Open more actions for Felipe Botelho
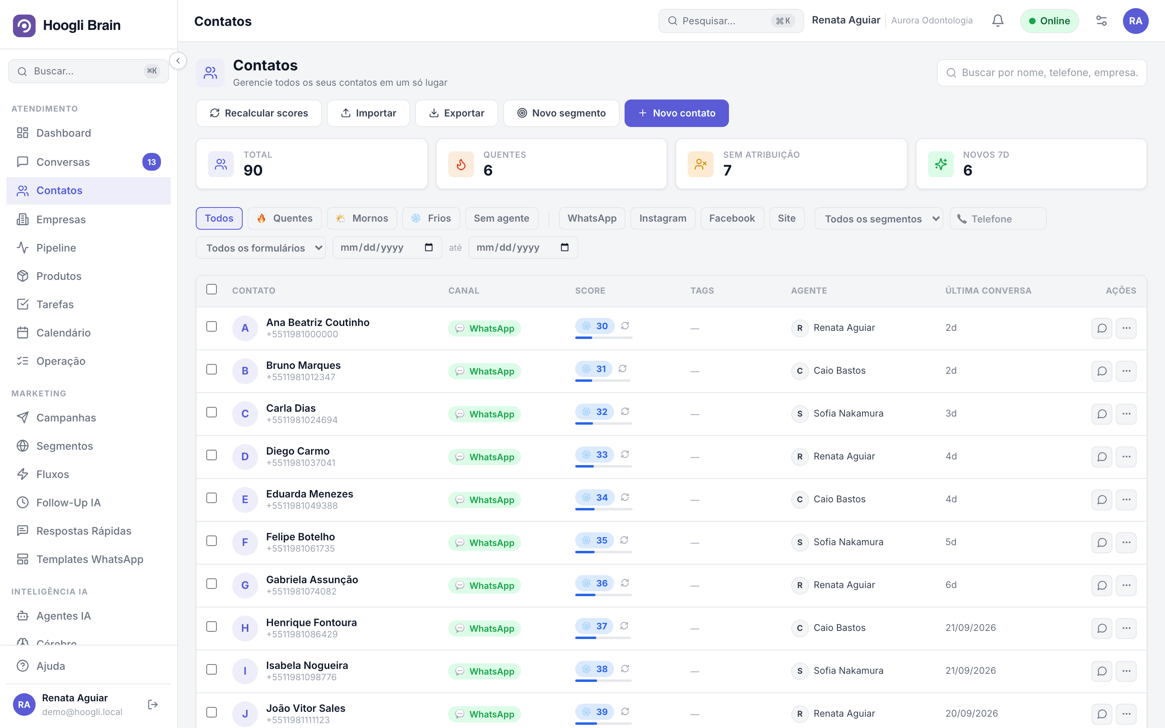1165x728 pixels. pyautogui.click(x=1127, y=543)
